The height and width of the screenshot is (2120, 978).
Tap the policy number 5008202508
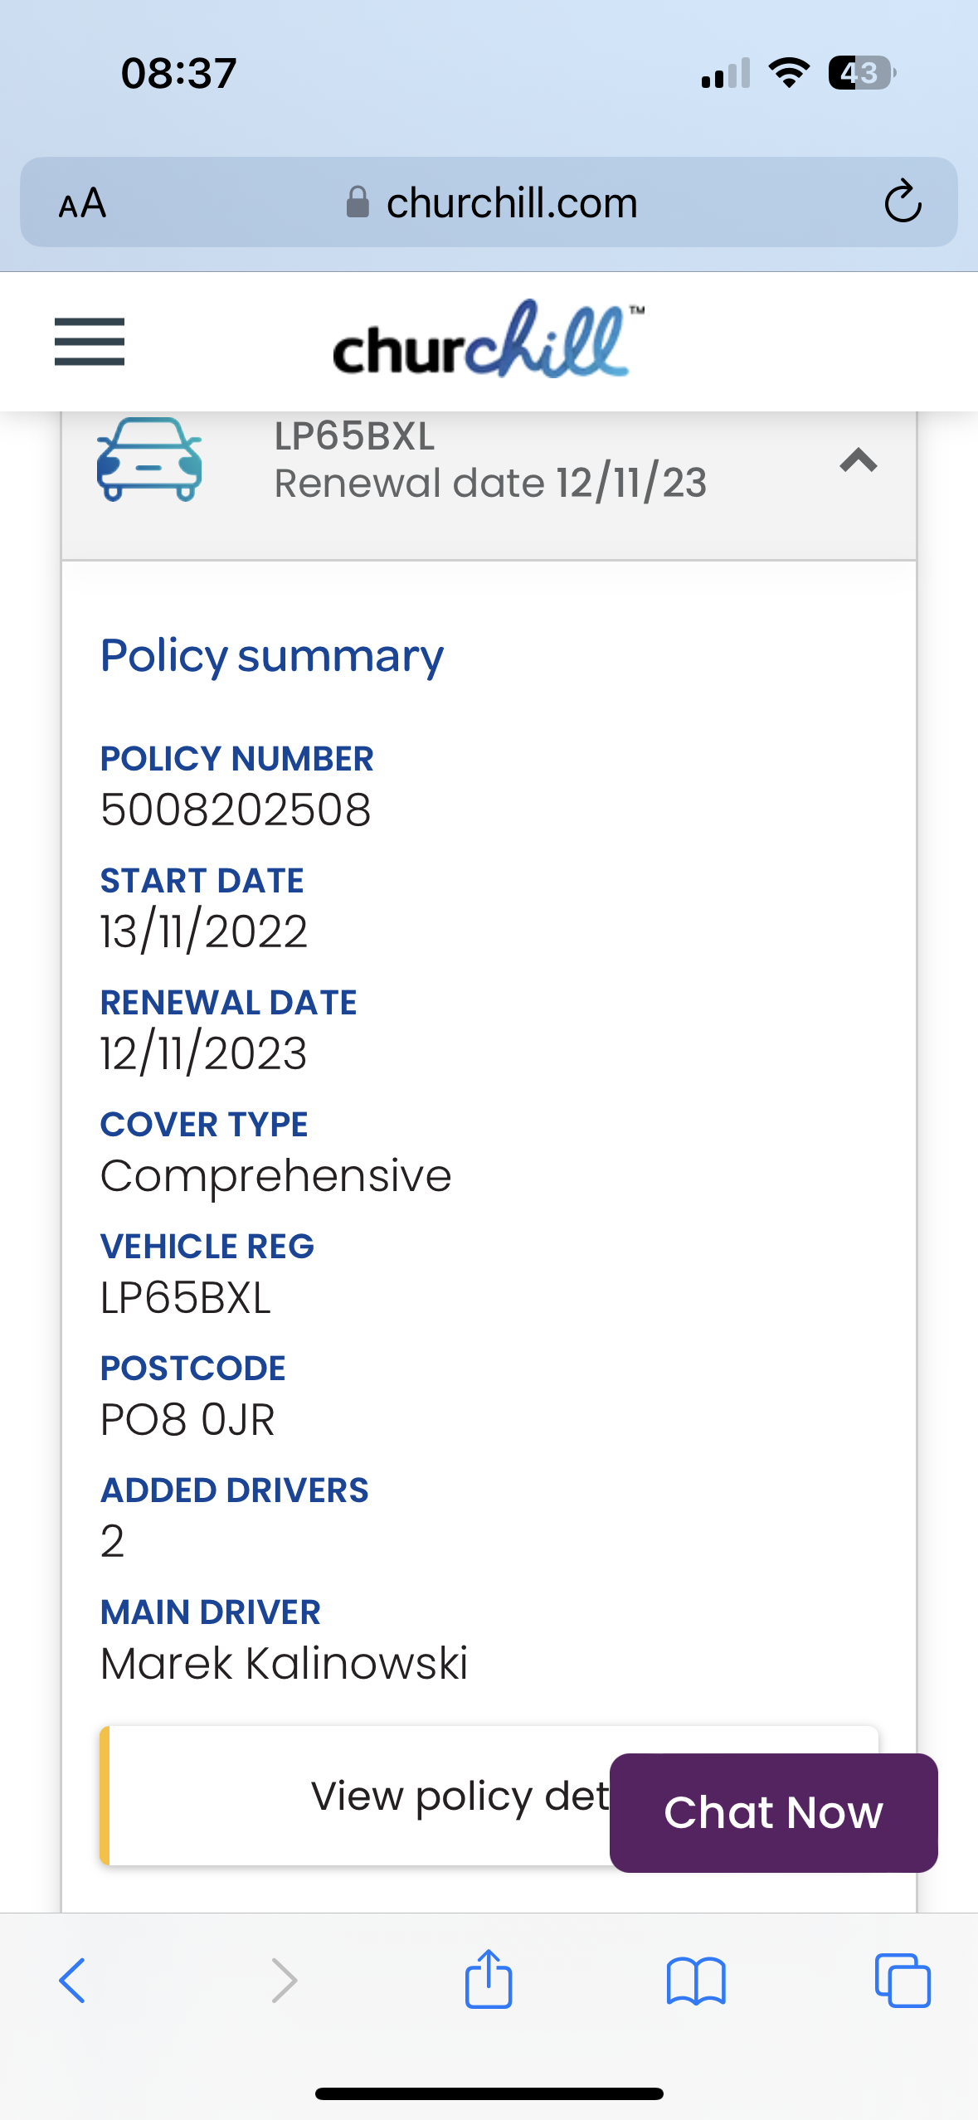pos(236,810)
